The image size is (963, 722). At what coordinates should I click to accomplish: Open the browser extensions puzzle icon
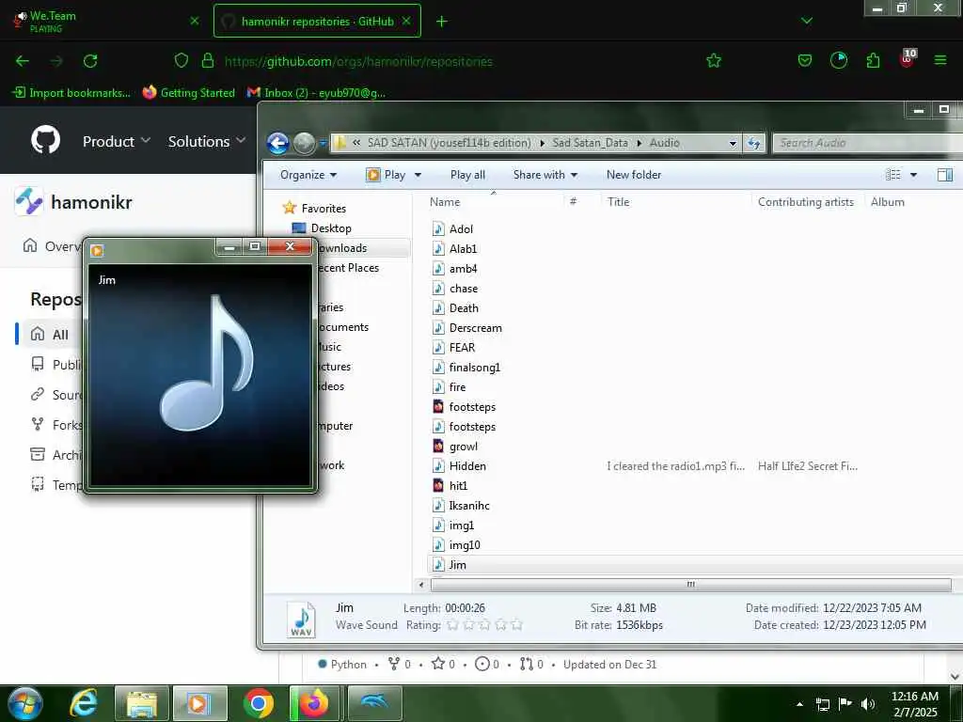coord(873,60)
